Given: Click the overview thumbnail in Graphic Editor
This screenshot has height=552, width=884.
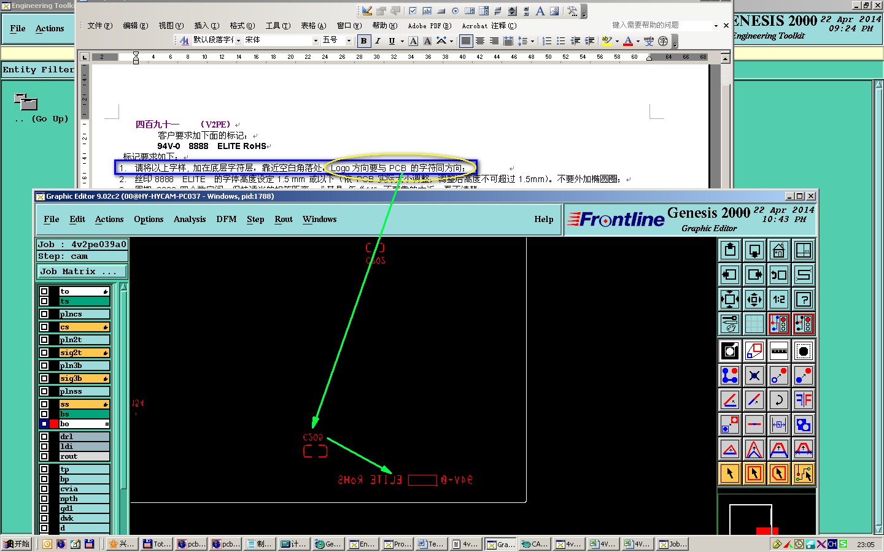Looking at the screenshot, I should pos(767,514).
